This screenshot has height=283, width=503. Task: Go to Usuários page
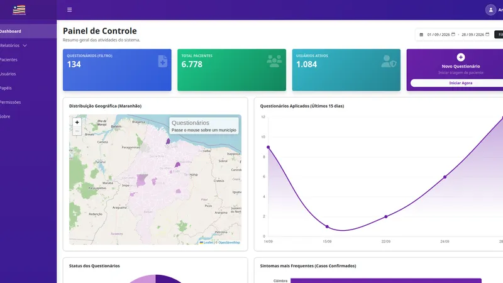click(x=28, y=74)
